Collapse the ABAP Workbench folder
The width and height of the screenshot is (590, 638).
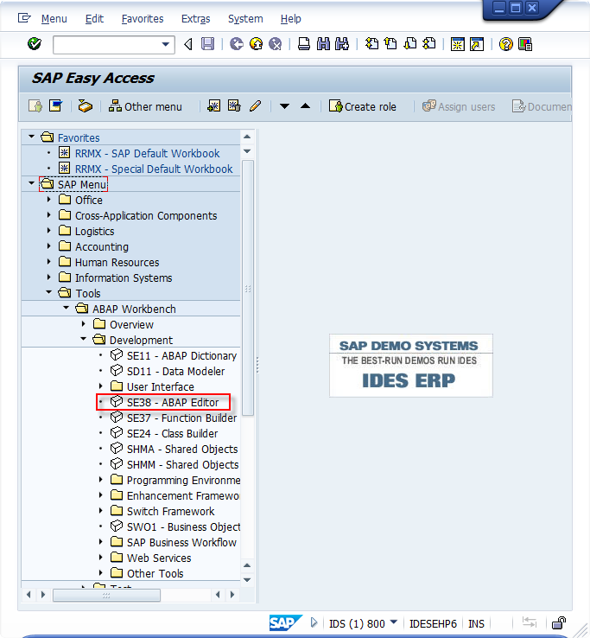coord(66,309)
